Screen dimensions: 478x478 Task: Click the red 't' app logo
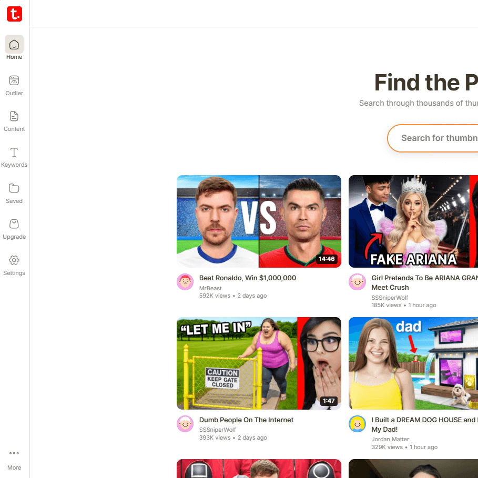pos(15,14)
